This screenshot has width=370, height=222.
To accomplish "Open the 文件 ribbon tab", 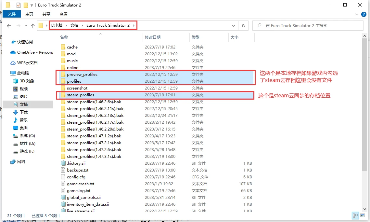I will tap(12, 14).
